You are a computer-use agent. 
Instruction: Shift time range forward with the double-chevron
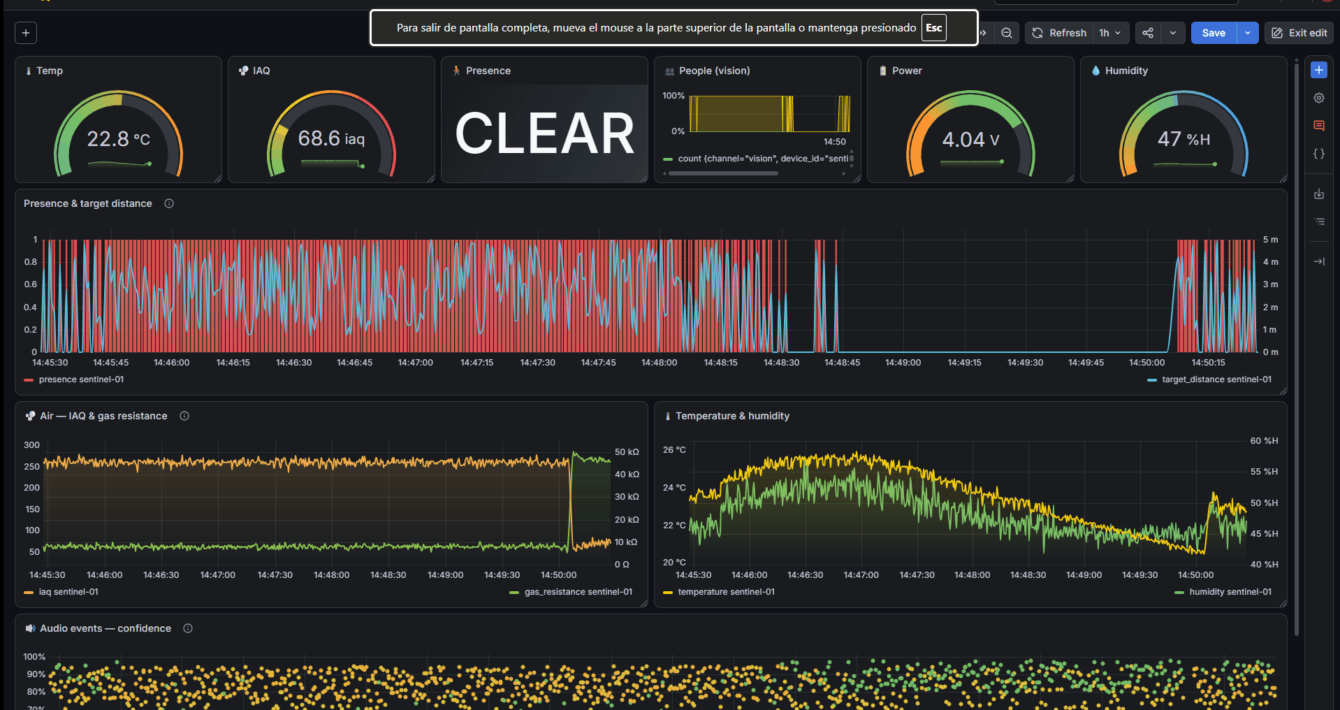click(x=984, y=33)
